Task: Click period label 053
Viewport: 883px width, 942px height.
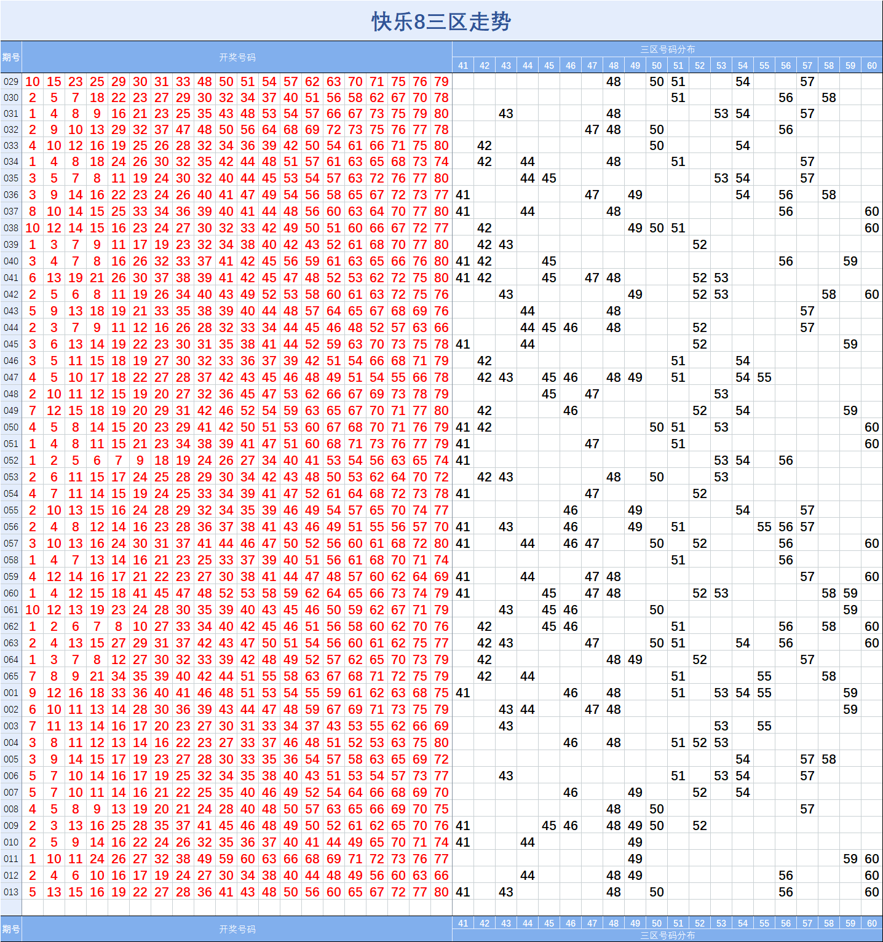Action: coord(11,477)
